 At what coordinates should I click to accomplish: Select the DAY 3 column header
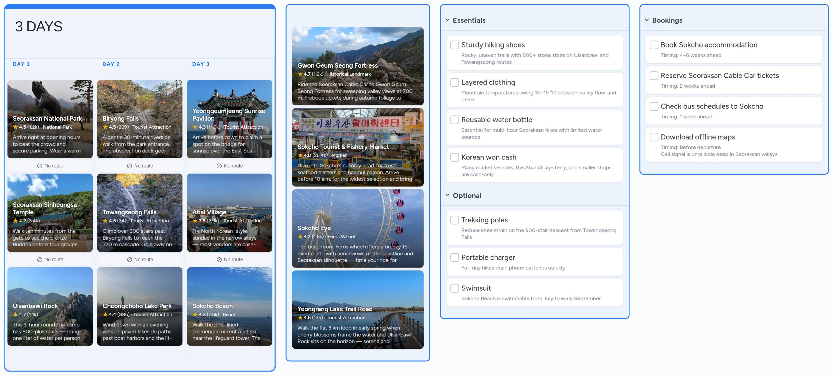[200, 64]
